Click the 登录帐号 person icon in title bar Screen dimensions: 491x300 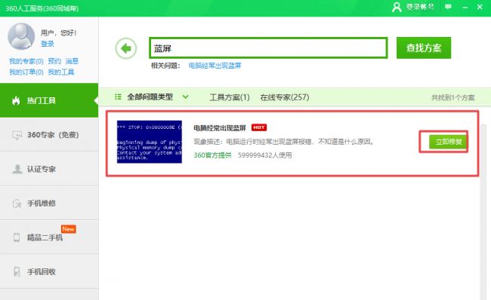397,7
